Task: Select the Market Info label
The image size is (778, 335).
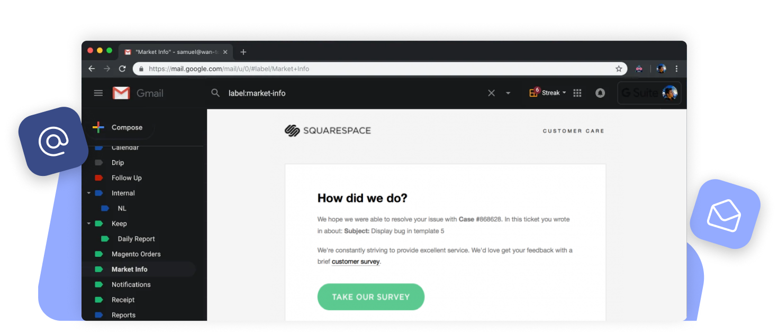Action: point(129,269)
